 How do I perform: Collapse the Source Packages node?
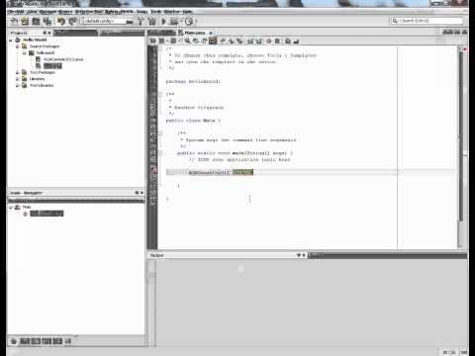coord(18,46)
